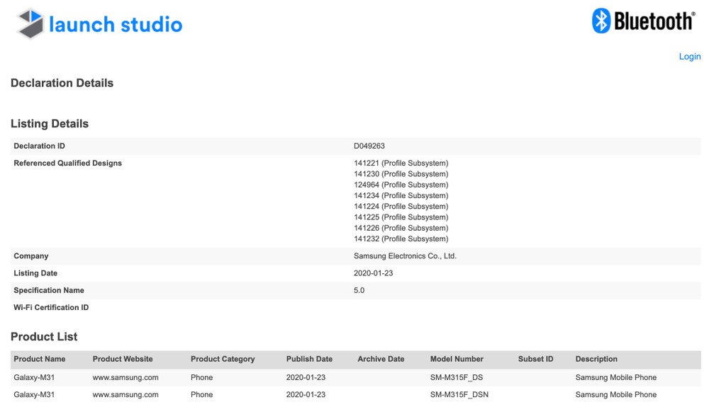Click Samsung Mobile Phone description in SM-M315F_DSN row
Image resolution: width=709 pixels, height=414 pixels.
pyautogui.click(x=616, y=395)
